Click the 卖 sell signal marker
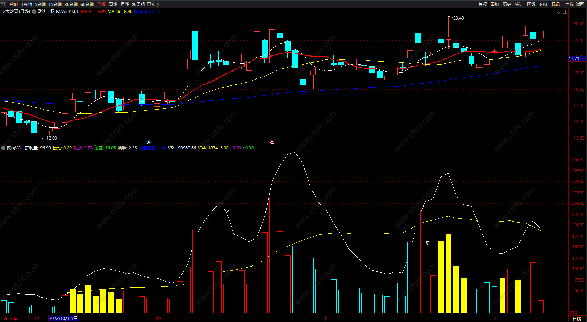Image resolution: width=587 pixels, height=322 pixels. (427, 243)
